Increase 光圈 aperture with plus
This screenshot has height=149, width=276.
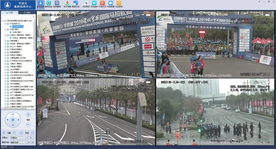coord(4,133)
